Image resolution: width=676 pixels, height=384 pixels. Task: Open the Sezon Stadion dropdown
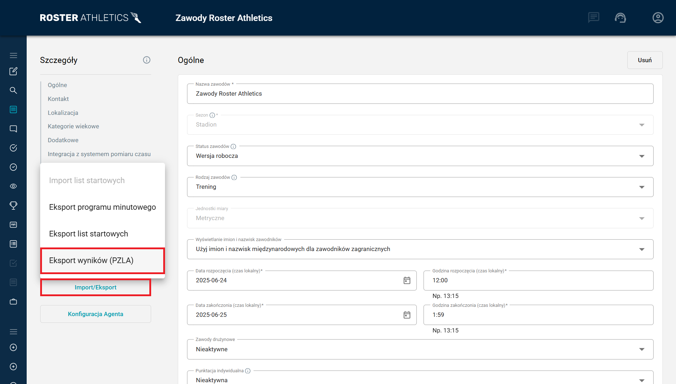click(x=420, y=125)
